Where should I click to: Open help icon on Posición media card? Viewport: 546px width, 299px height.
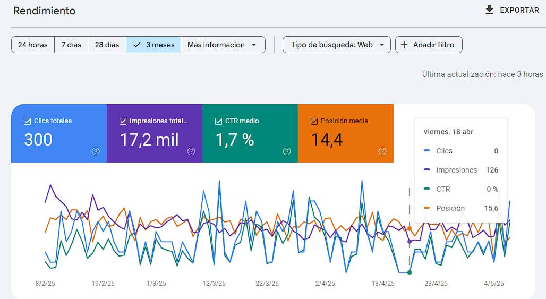pyautogui.click(x=382, y=151)
